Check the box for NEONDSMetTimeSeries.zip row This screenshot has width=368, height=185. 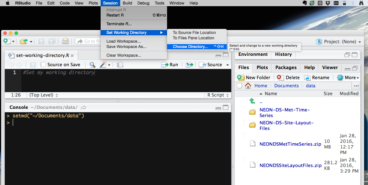240,136
